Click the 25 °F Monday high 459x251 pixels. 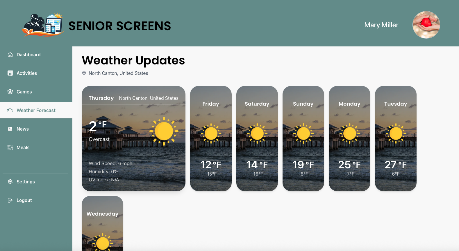pos(349,165)
